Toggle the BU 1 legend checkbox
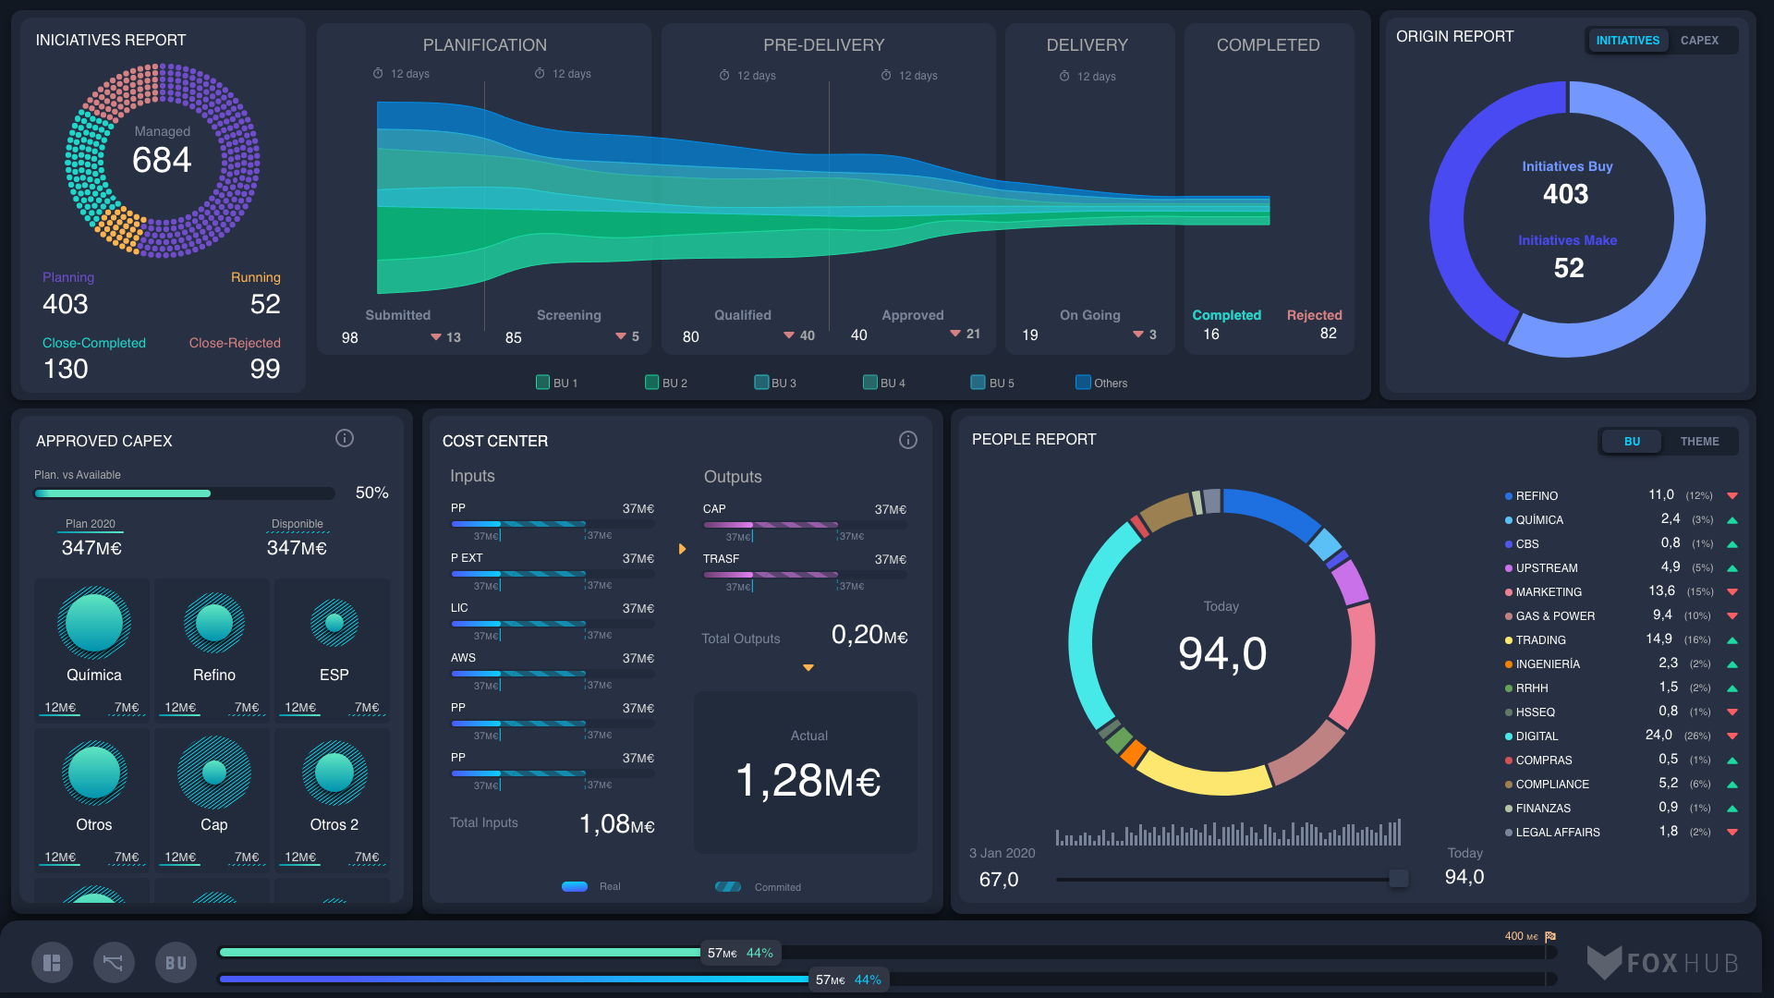The height and width of the screenshot is (998, 1774). (x=543, y=383)
